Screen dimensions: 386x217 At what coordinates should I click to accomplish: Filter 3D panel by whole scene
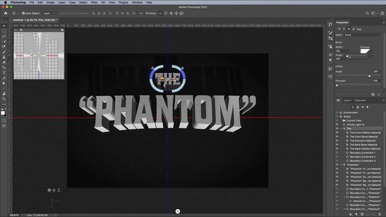353,107
